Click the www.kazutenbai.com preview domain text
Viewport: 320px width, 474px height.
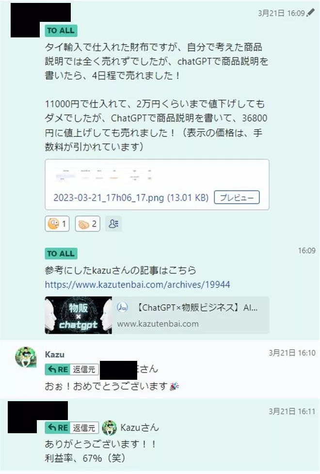[x=158, y=324]
